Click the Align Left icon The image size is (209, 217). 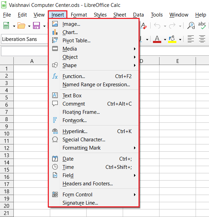pyautogui.click(x=191, y=39)
